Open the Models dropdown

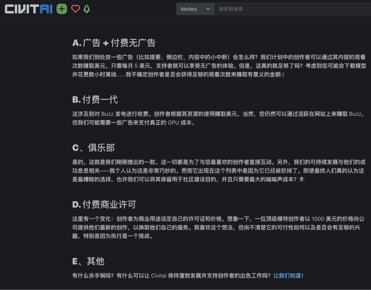(x=194, y=8)
